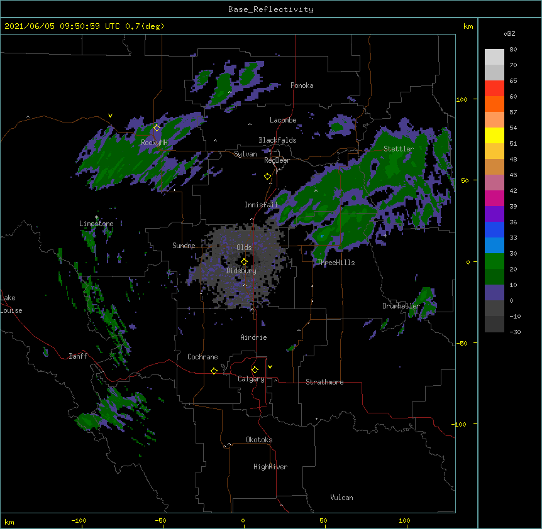The height and width of the screenshot is (529, 542).
Task: Click the Drumheller city label
Action: pos(401,306)
